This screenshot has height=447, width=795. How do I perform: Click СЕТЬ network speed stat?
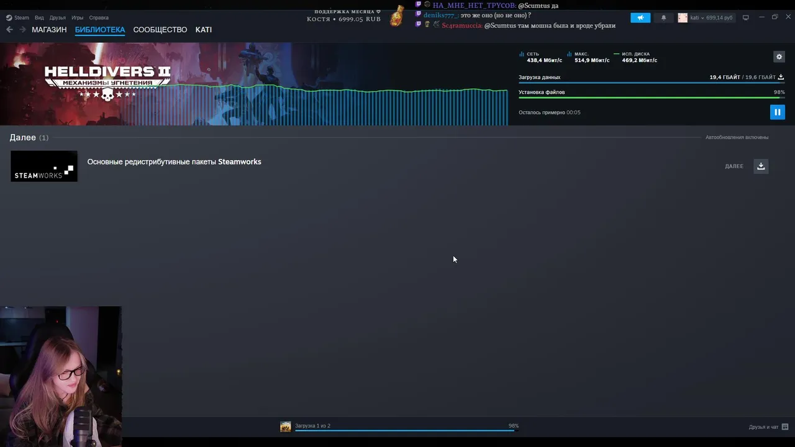pos(540,57)
